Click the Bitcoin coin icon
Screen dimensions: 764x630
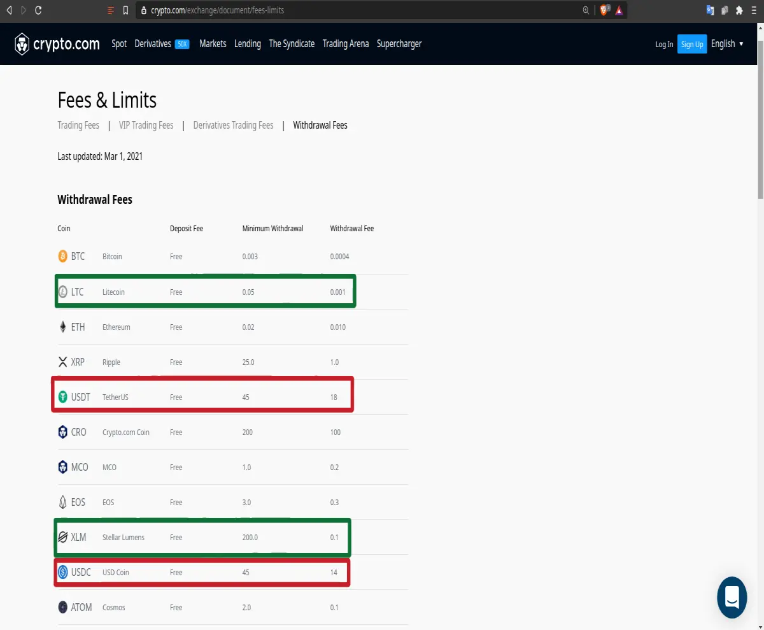tap(62, 256)
